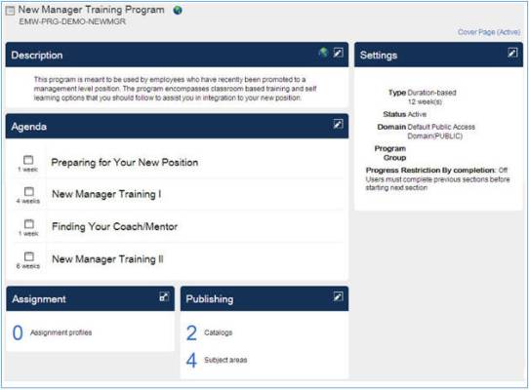
Task: Open Preparing for Your New Position agenda item
Action: pyautogui.click(x=125, y=163)
